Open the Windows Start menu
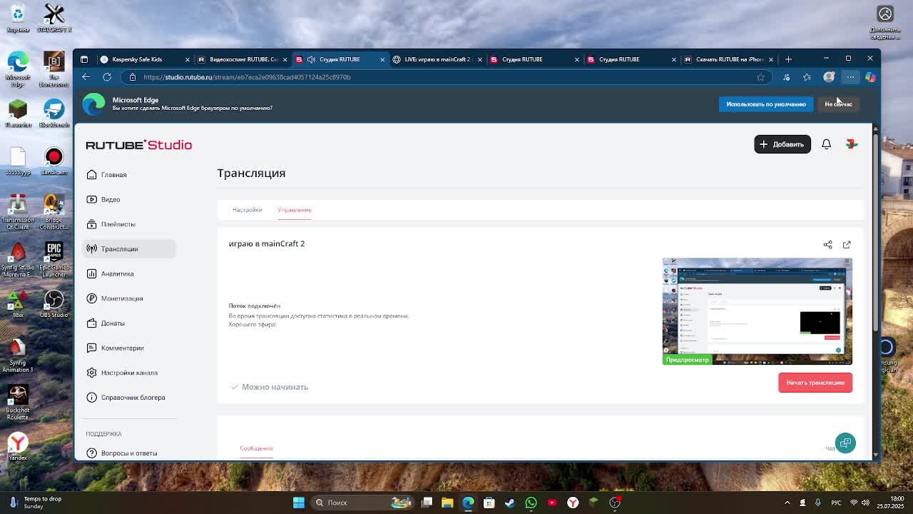The image size is (913, 514). [x=299, y=503]
